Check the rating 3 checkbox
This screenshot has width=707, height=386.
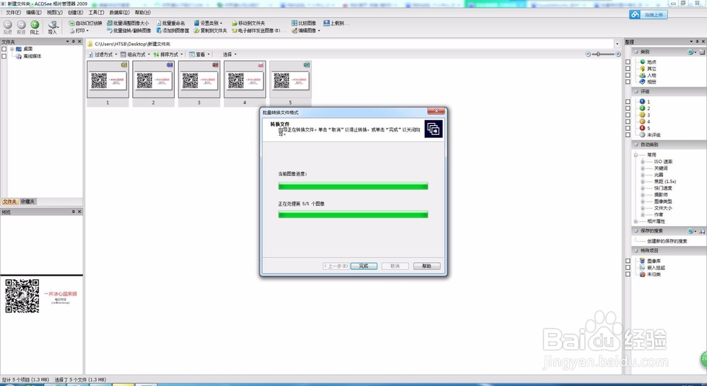(628, 115)
